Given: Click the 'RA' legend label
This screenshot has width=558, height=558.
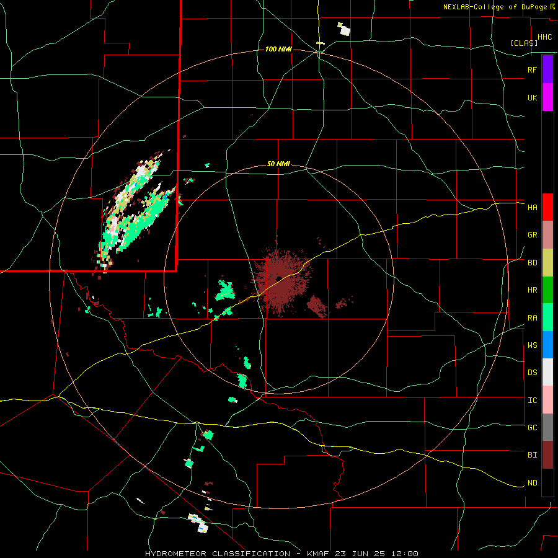Looking at the screenshot, I should [x=532, y=318].
